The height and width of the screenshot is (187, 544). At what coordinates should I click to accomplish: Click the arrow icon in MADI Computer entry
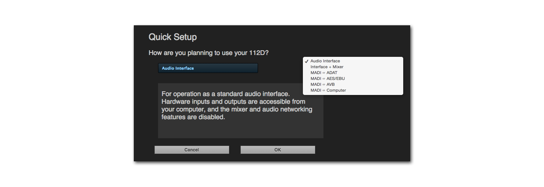pos(324,91)
